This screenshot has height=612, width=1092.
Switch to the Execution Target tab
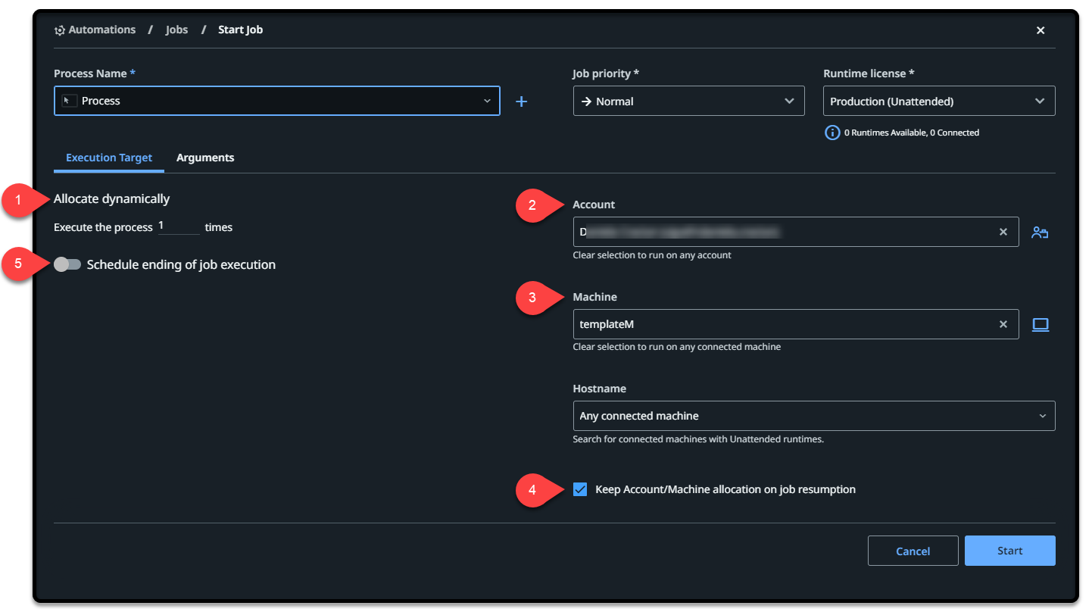(109, 158)
